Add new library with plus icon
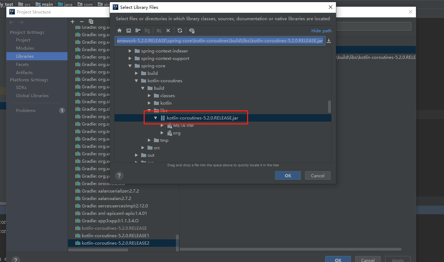This screenshot has width=444, height=262. click(x=73, y=22)
